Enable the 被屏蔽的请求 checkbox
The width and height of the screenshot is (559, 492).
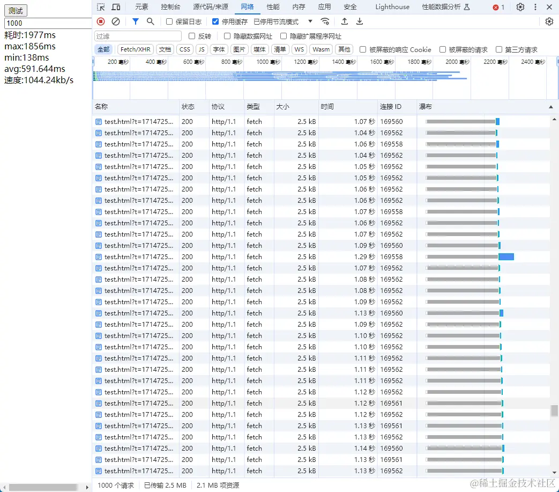442,49
